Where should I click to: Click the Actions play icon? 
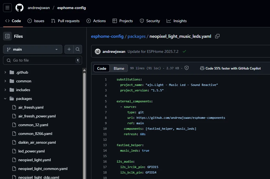tap(89, 21)
